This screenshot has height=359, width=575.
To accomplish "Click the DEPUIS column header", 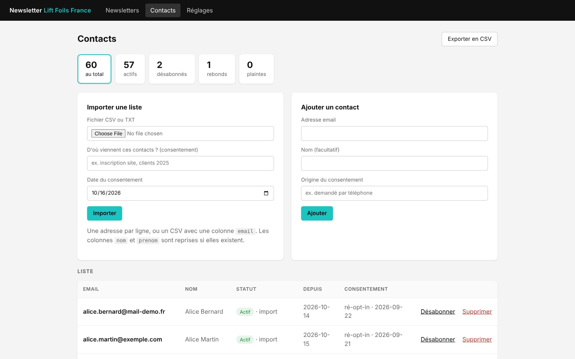I will tap(312, 289).
